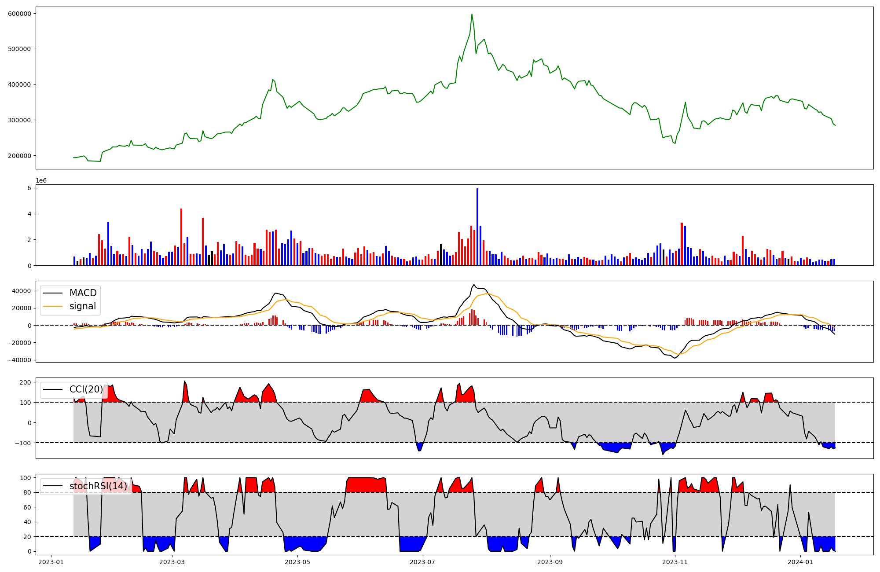Click the tallest red volume bar in March
Screen dimensions: 880x572
181,237
